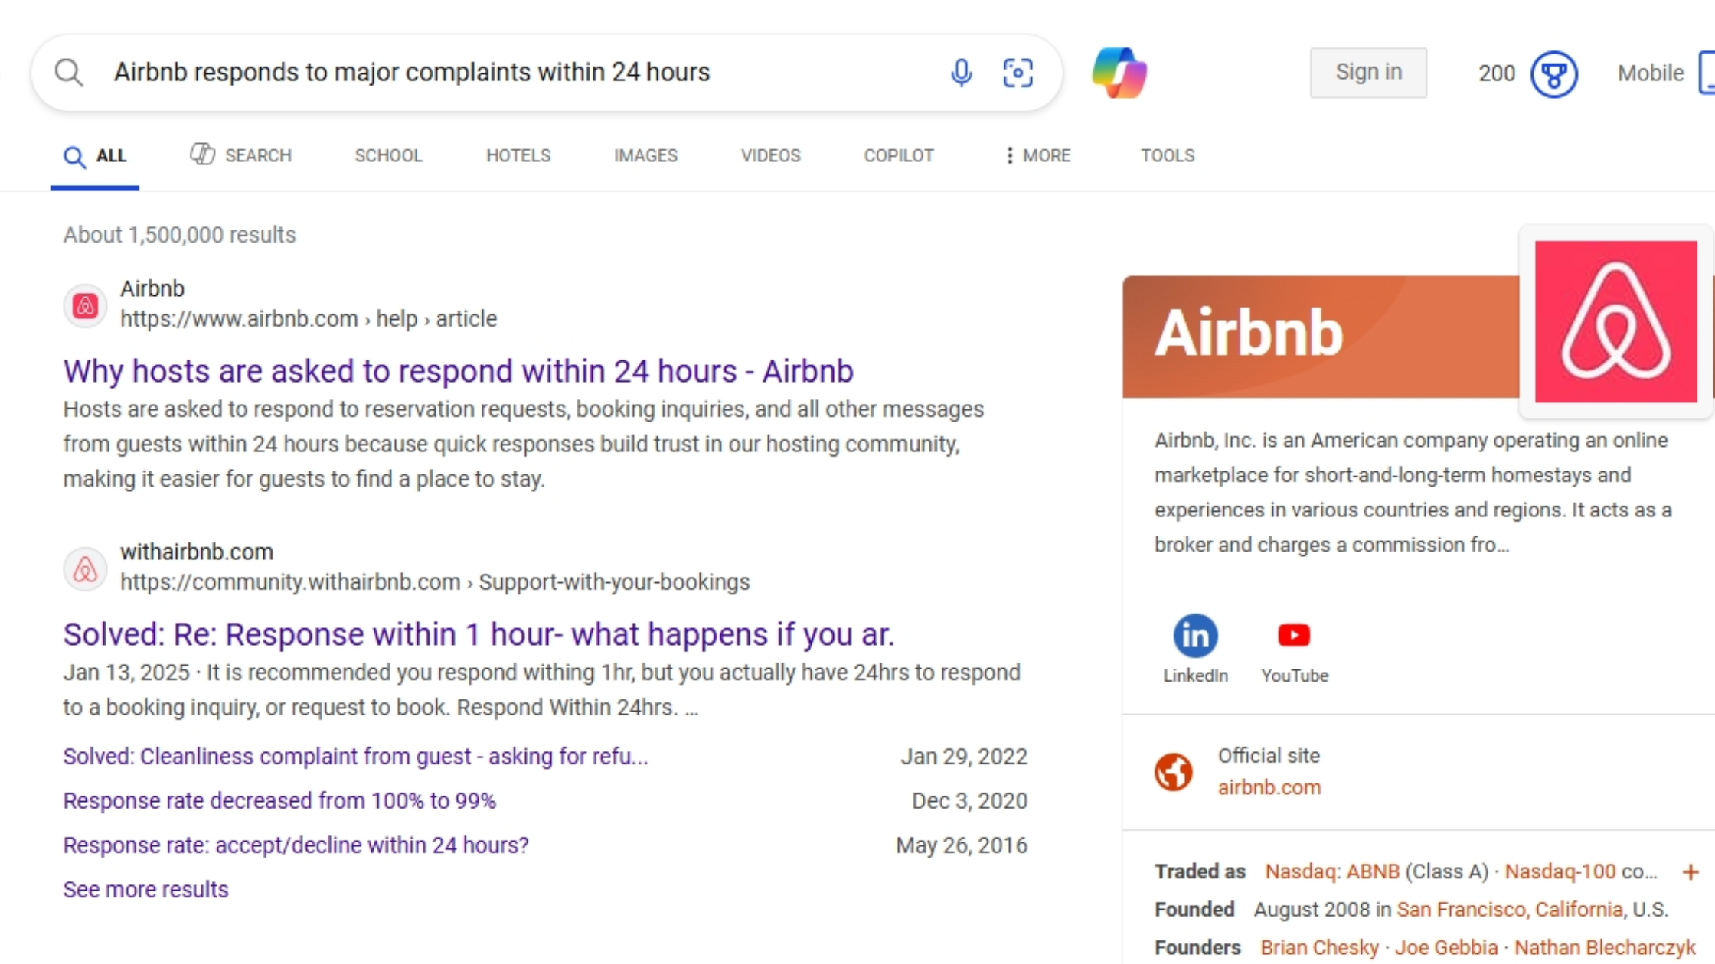Screen dimensions: 1715x964
Task: Switch to the VIDEOS tab
Action: coord(770,155)
